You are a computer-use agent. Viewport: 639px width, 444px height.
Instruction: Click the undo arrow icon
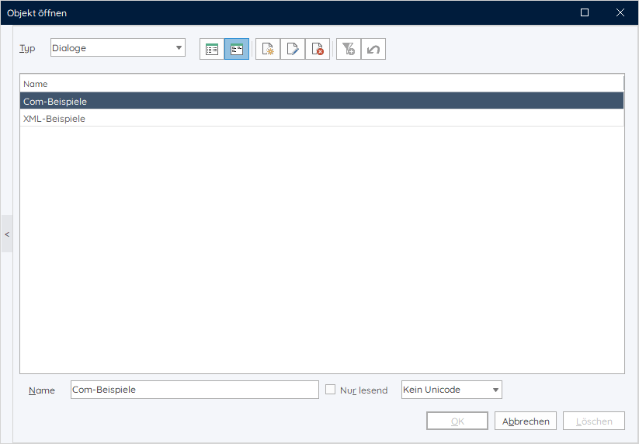(373, 49)
